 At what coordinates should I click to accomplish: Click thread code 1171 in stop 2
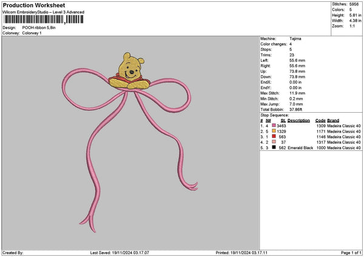[321, 132]
